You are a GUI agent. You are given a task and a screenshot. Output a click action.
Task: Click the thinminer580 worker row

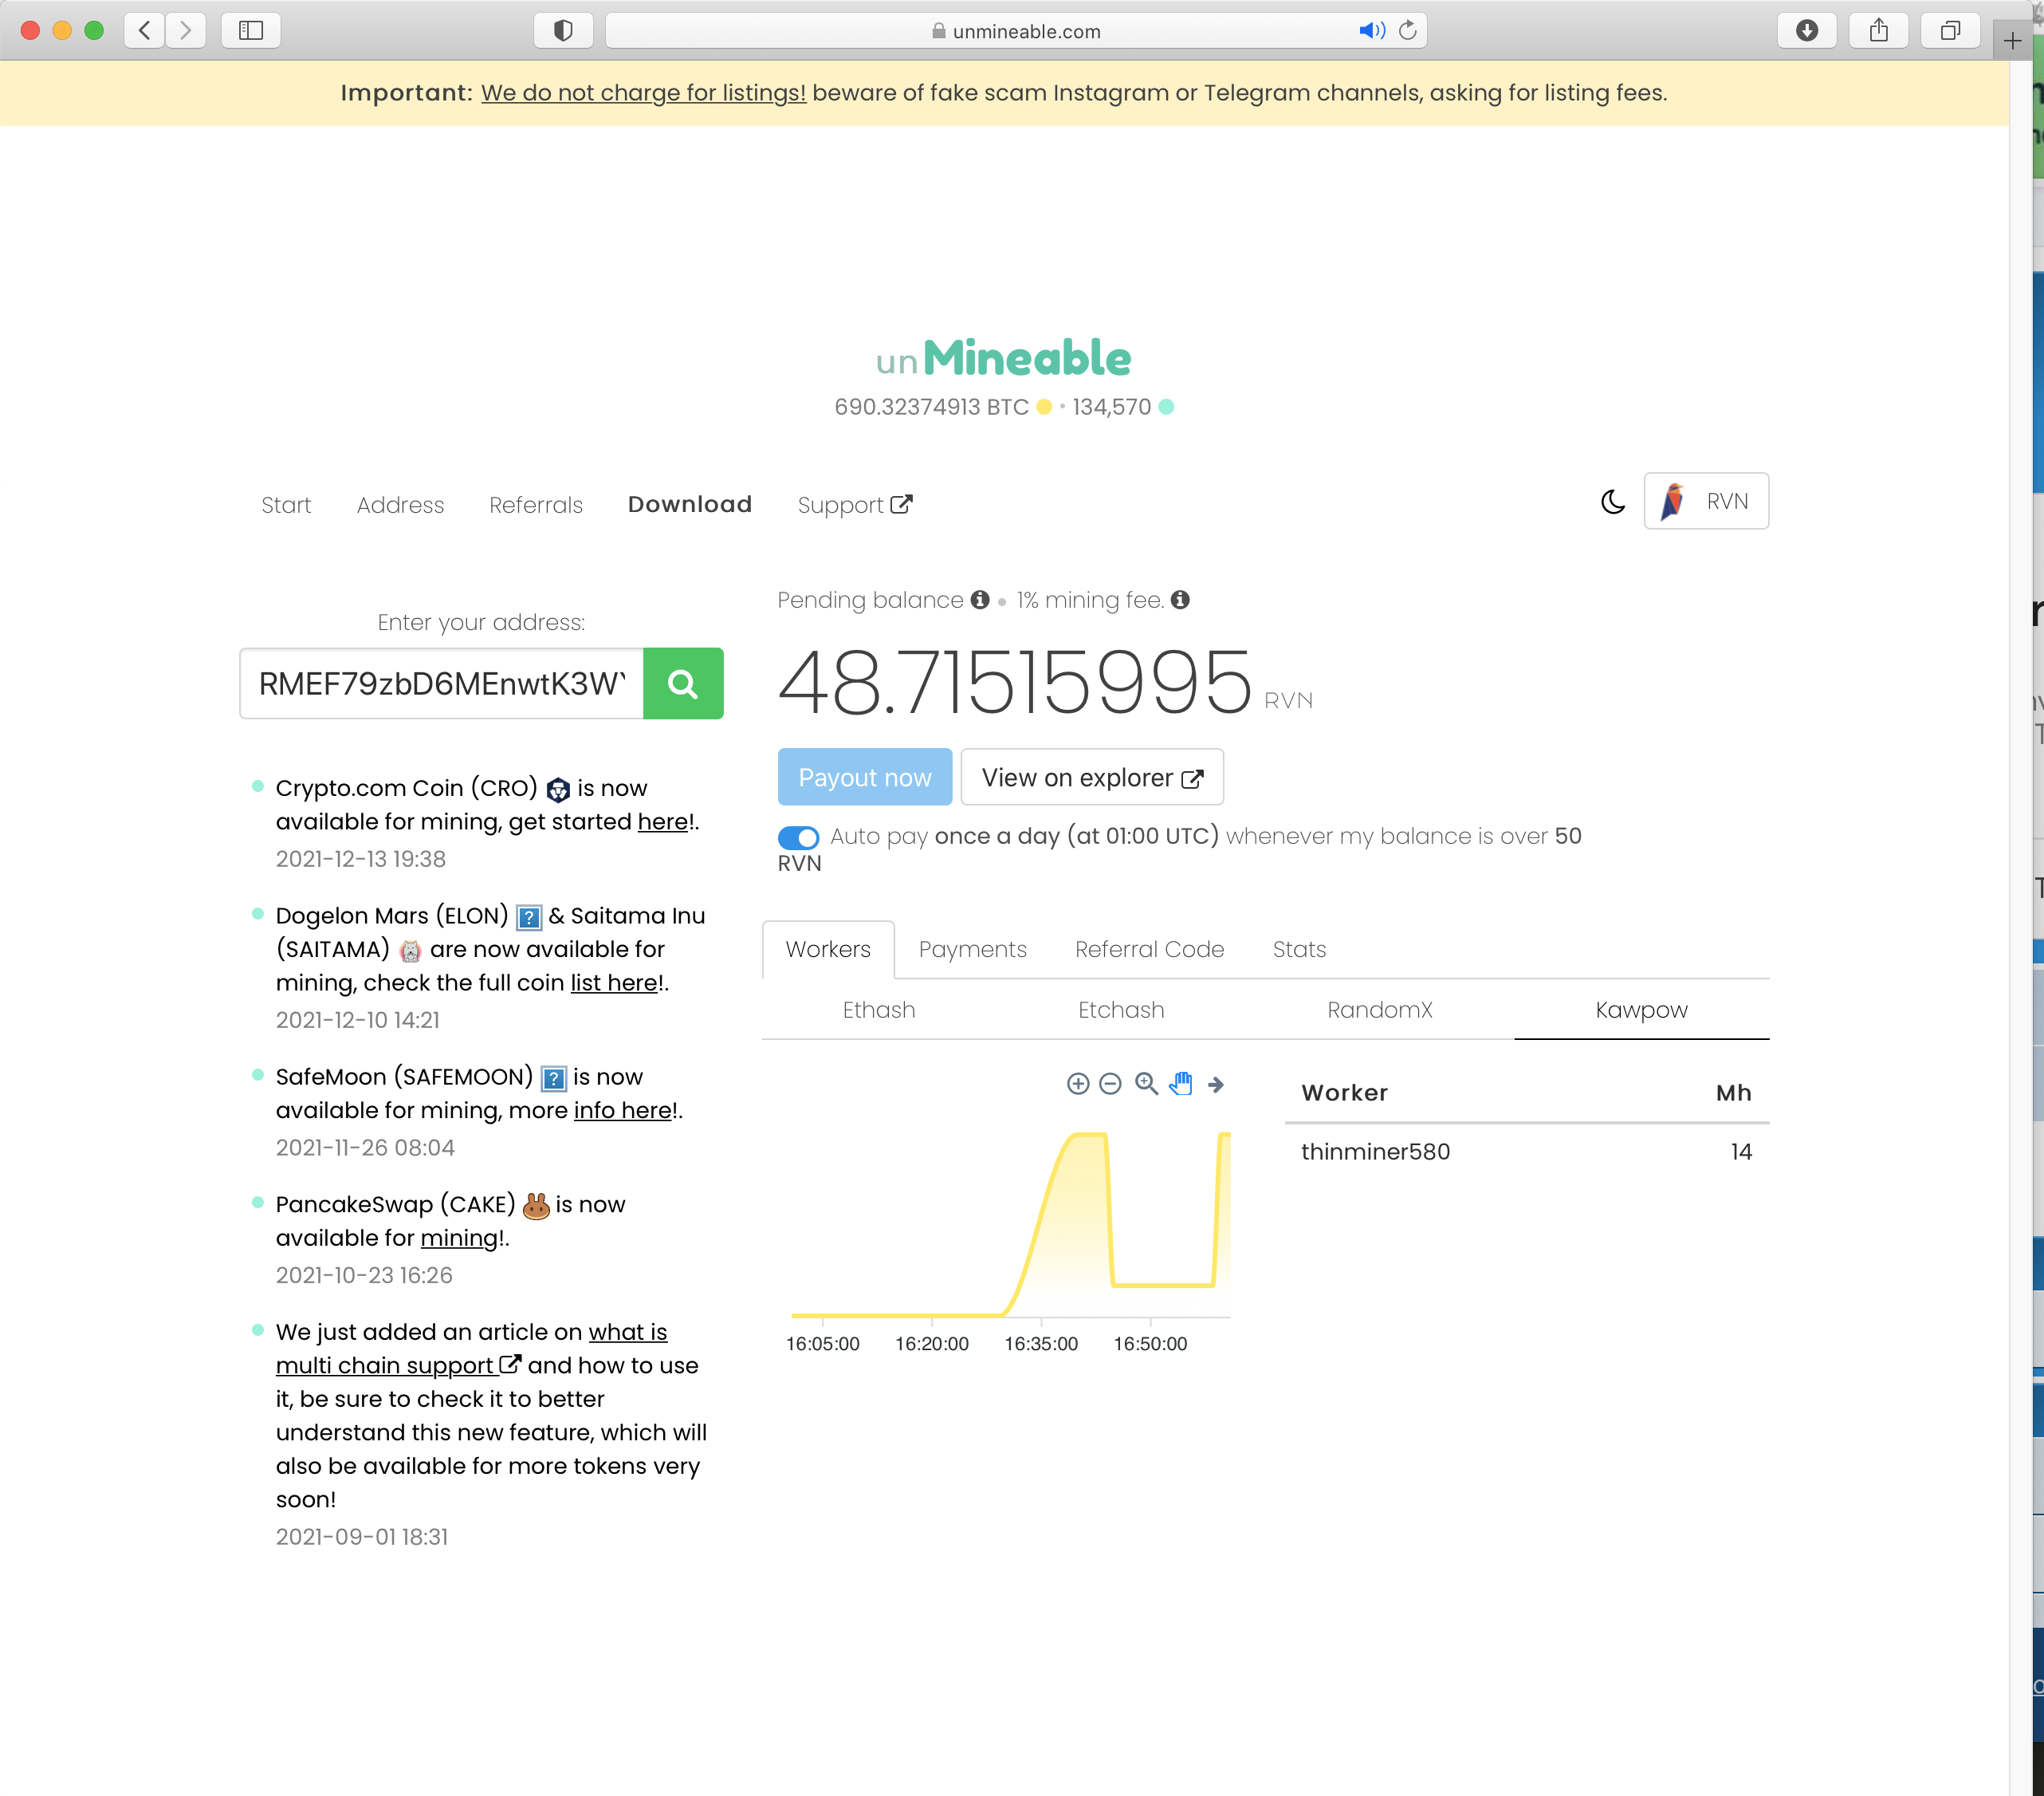(1526, 1152)
